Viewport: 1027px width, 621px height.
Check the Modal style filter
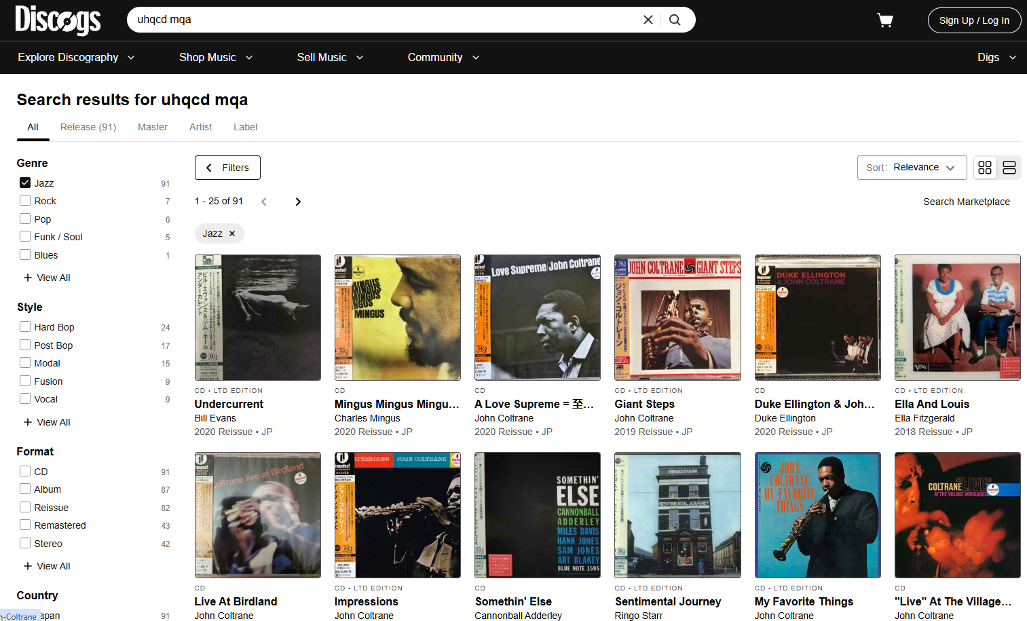25,362
